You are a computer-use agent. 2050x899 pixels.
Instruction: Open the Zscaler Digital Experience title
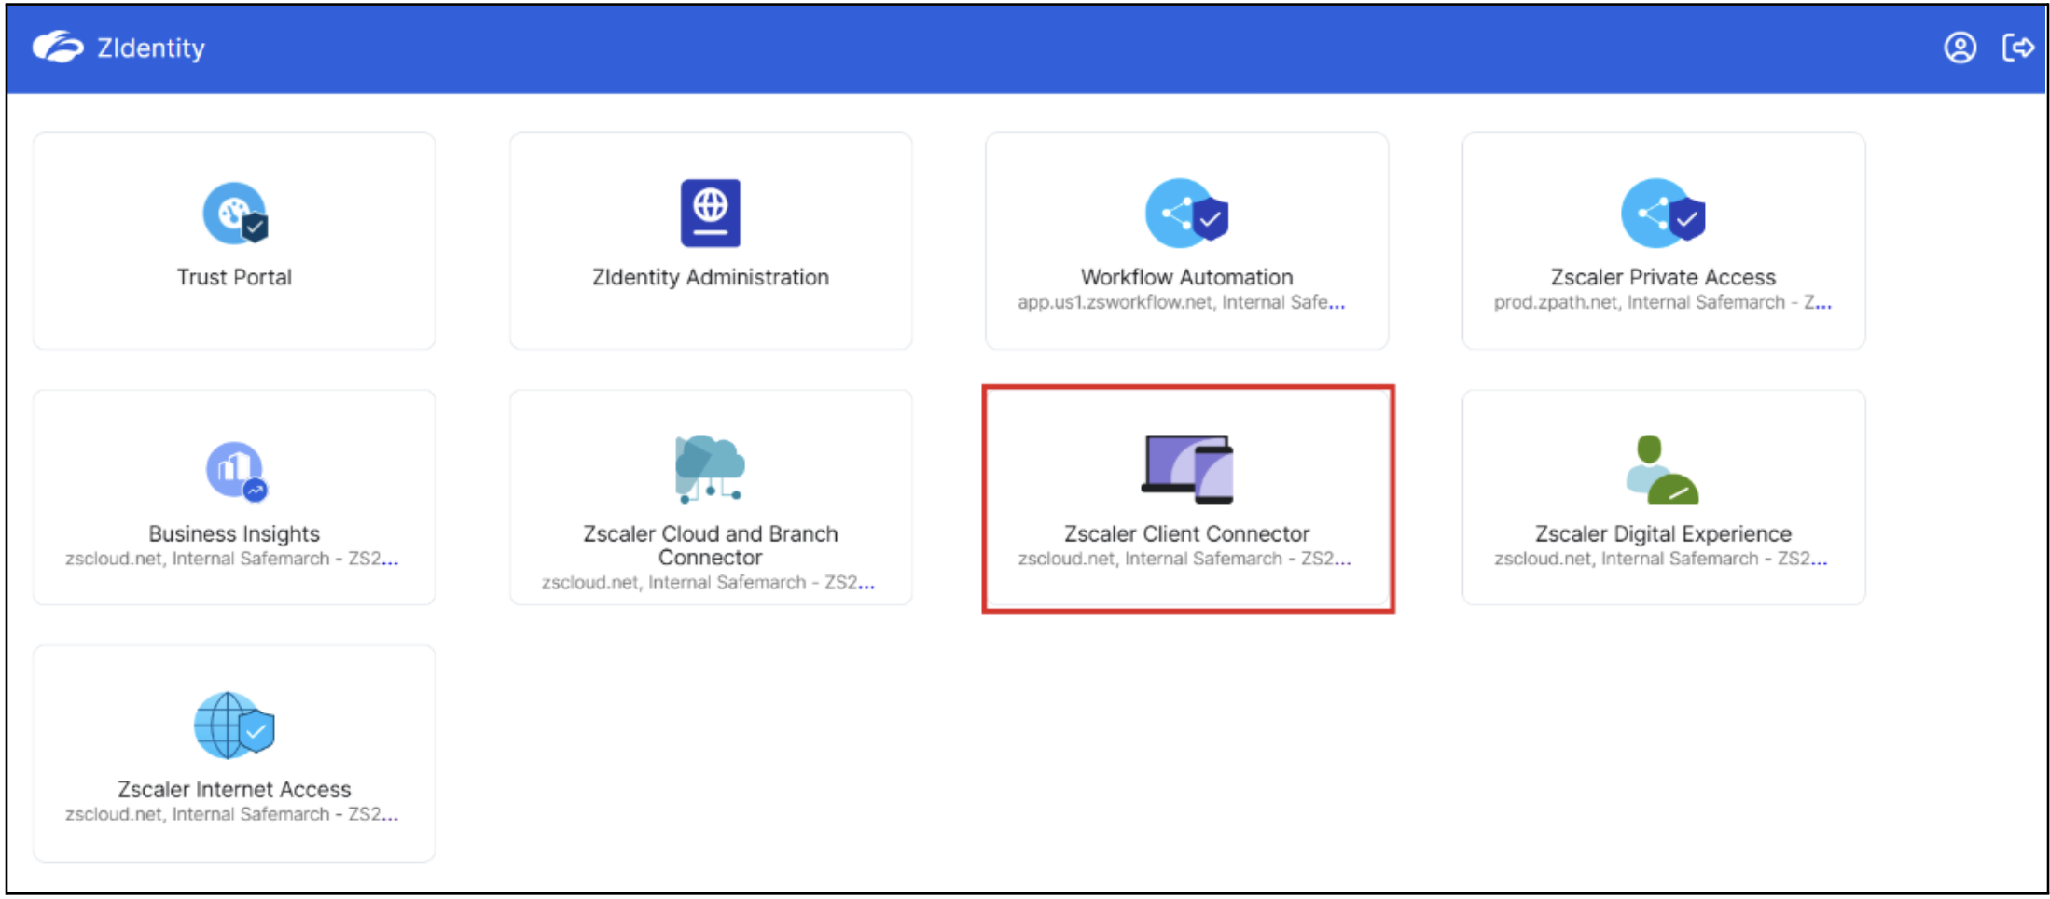(1663, 533)
